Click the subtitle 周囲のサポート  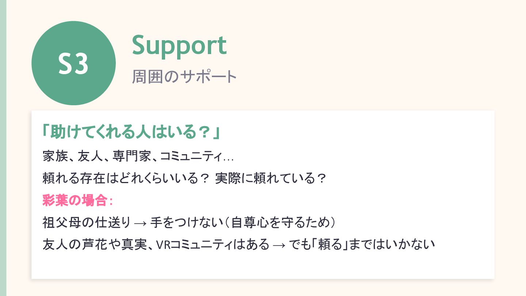tap(184, 76)
